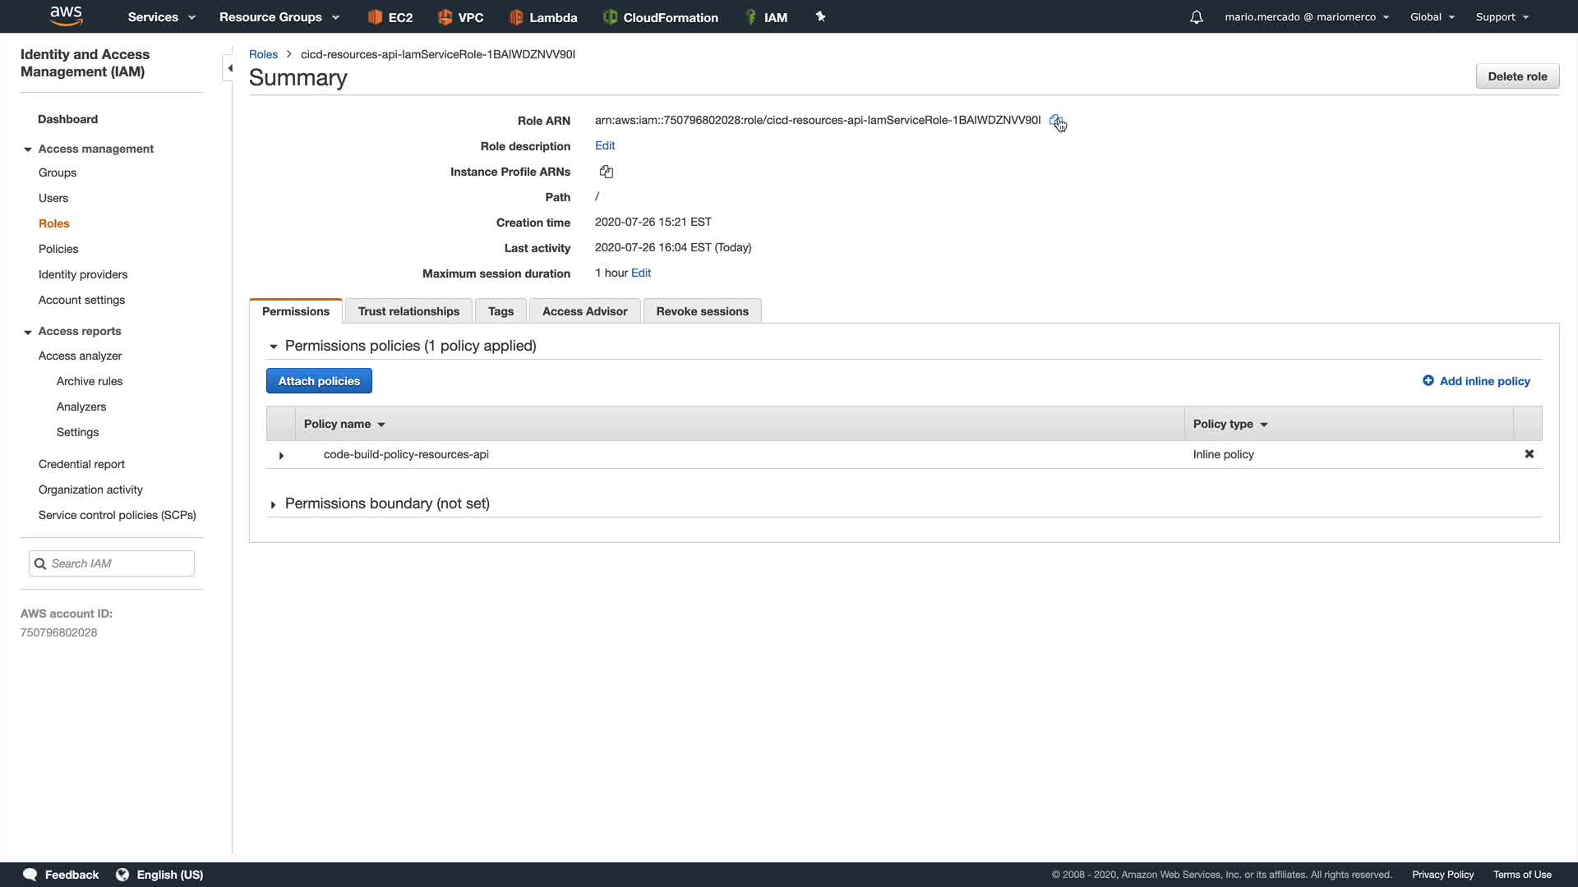Click the pin shortcuts icon

click(x=820, y=17)
